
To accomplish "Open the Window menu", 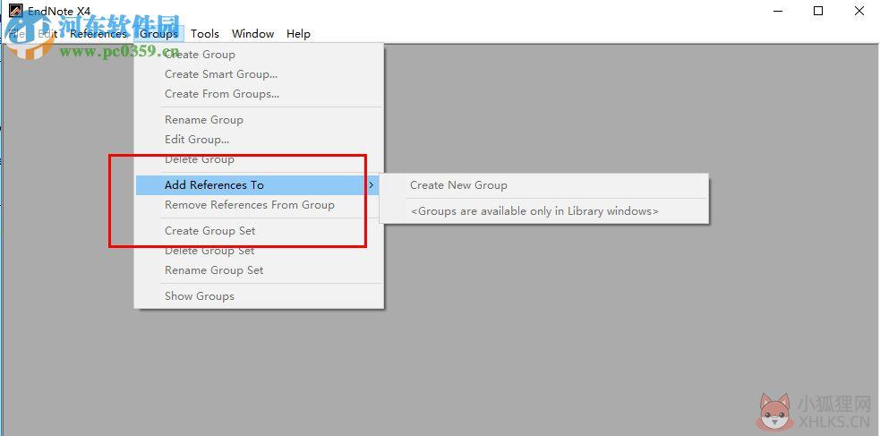I will click(x=252, y=34).
